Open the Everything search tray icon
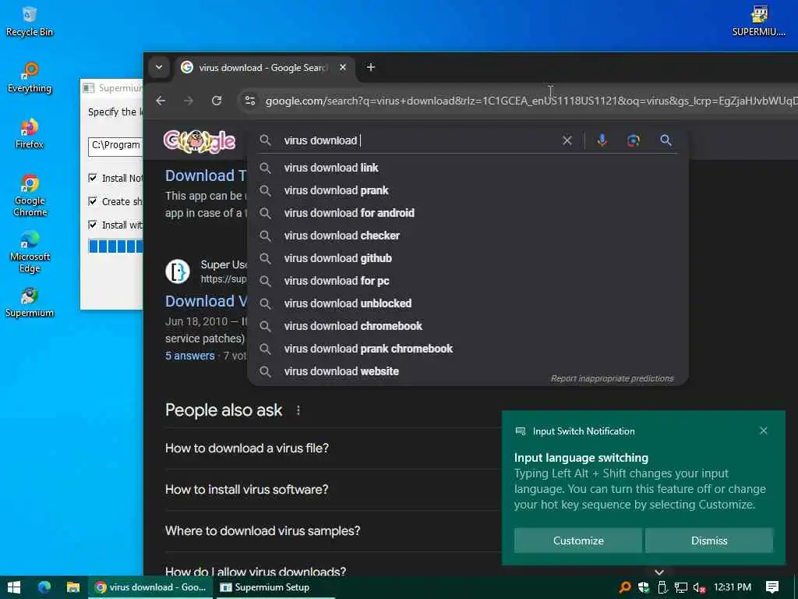Screen dimensions: 798x599 point(625,587)
